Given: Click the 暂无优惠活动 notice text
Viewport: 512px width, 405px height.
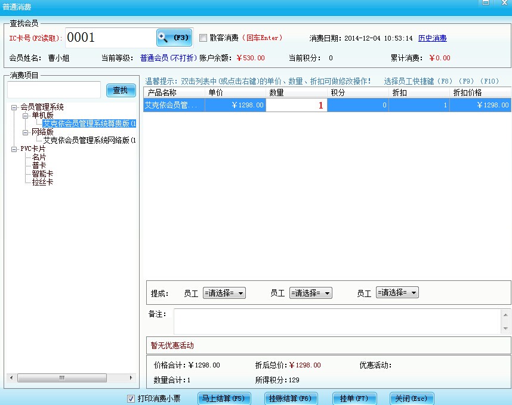Looking at the screenshot, I should [172, 345].
